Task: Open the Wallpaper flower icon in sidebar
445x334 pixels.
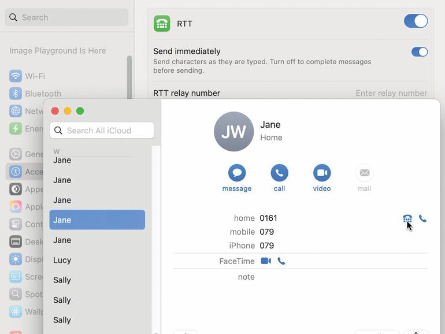Action: [x=16, y=311]
